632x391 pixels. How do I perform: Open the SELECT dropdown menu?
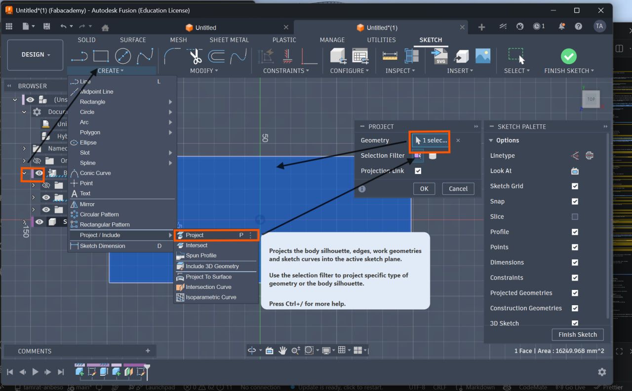pos(517,71)
